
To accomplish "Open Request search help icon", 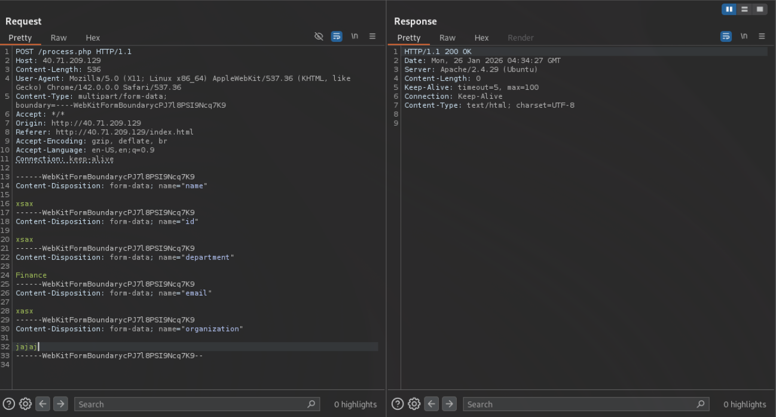I will coord(9,404).
